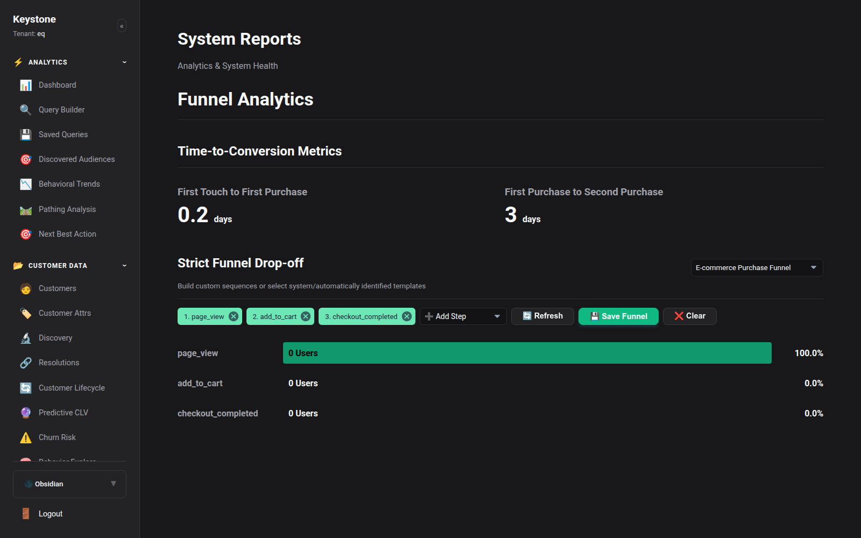
Task: Click the Churn Risk warning icon
Action: coord(26,437)
